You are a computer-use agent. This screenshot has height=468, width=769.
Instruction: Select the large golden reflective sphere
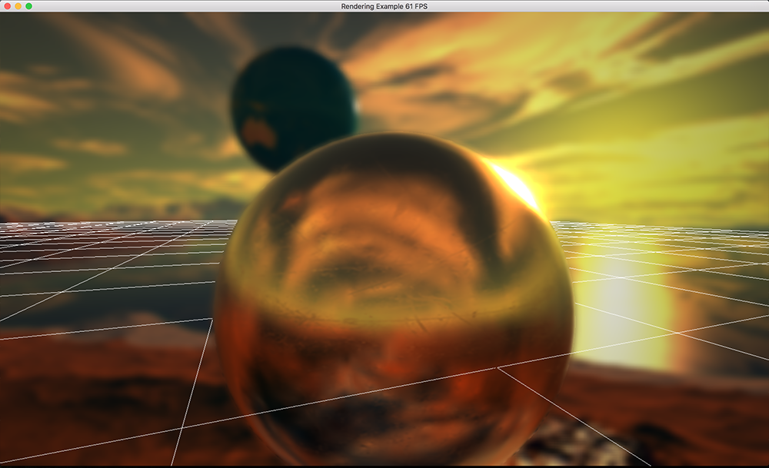click(x=394, y=299)
